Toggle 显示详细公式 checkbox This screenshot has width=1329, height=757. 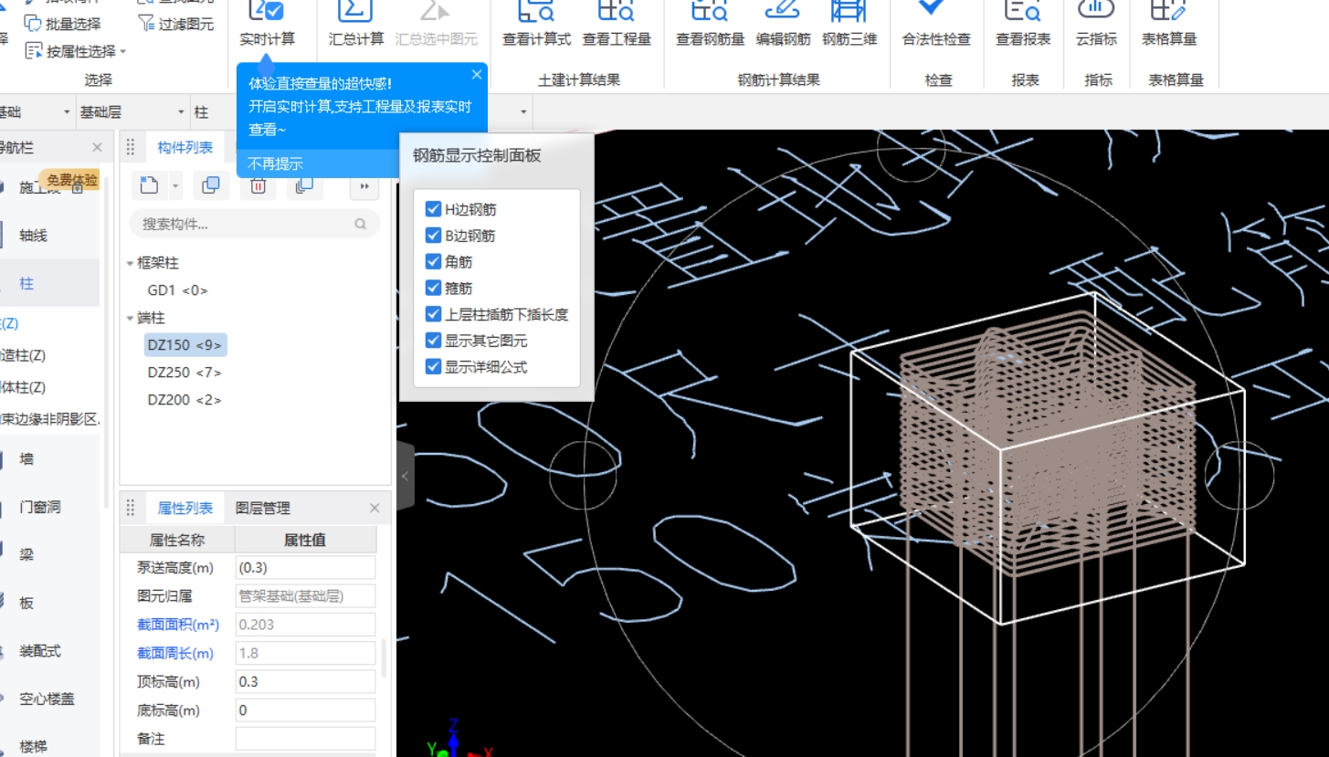pos(434,367)
